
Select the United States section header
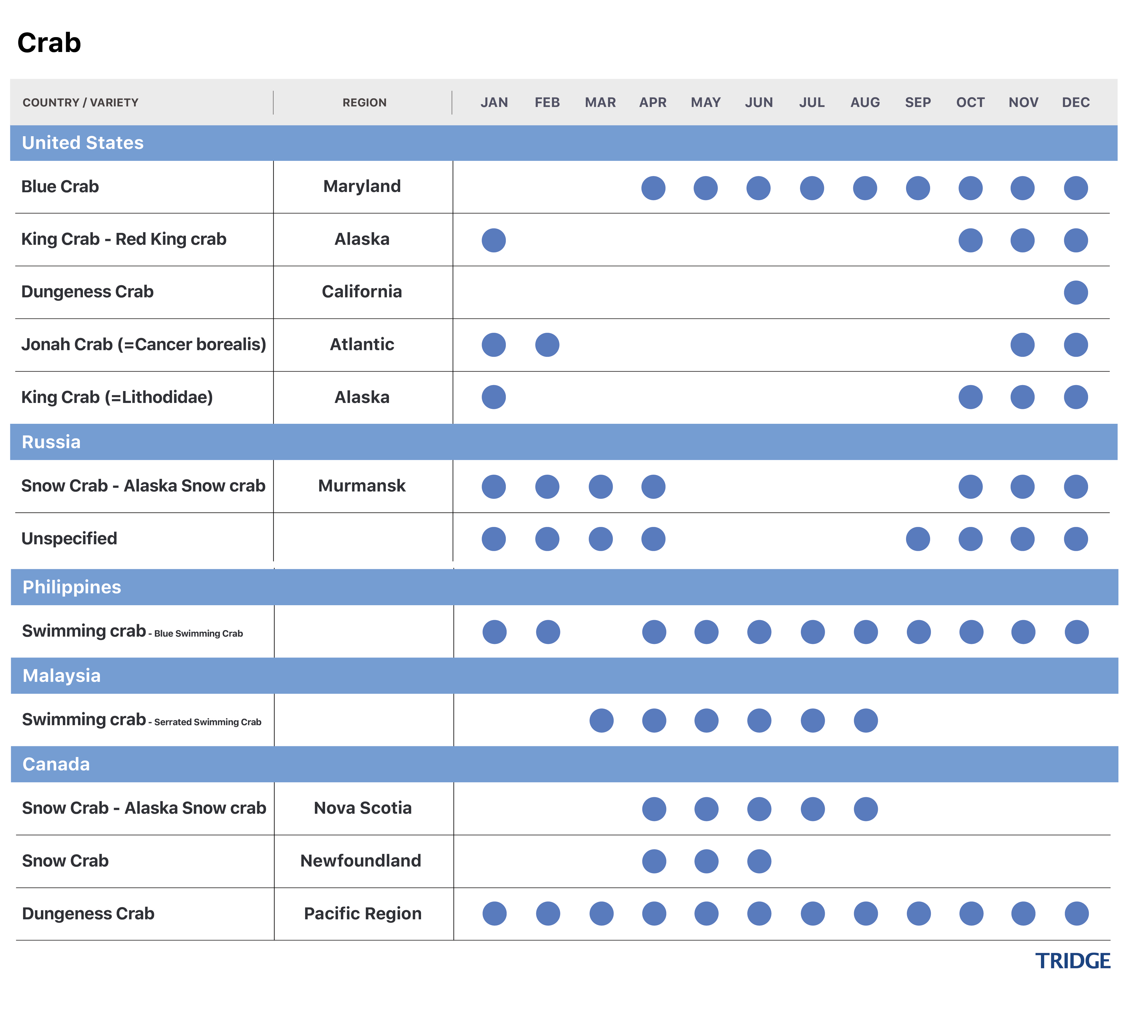tap(83, 143)
